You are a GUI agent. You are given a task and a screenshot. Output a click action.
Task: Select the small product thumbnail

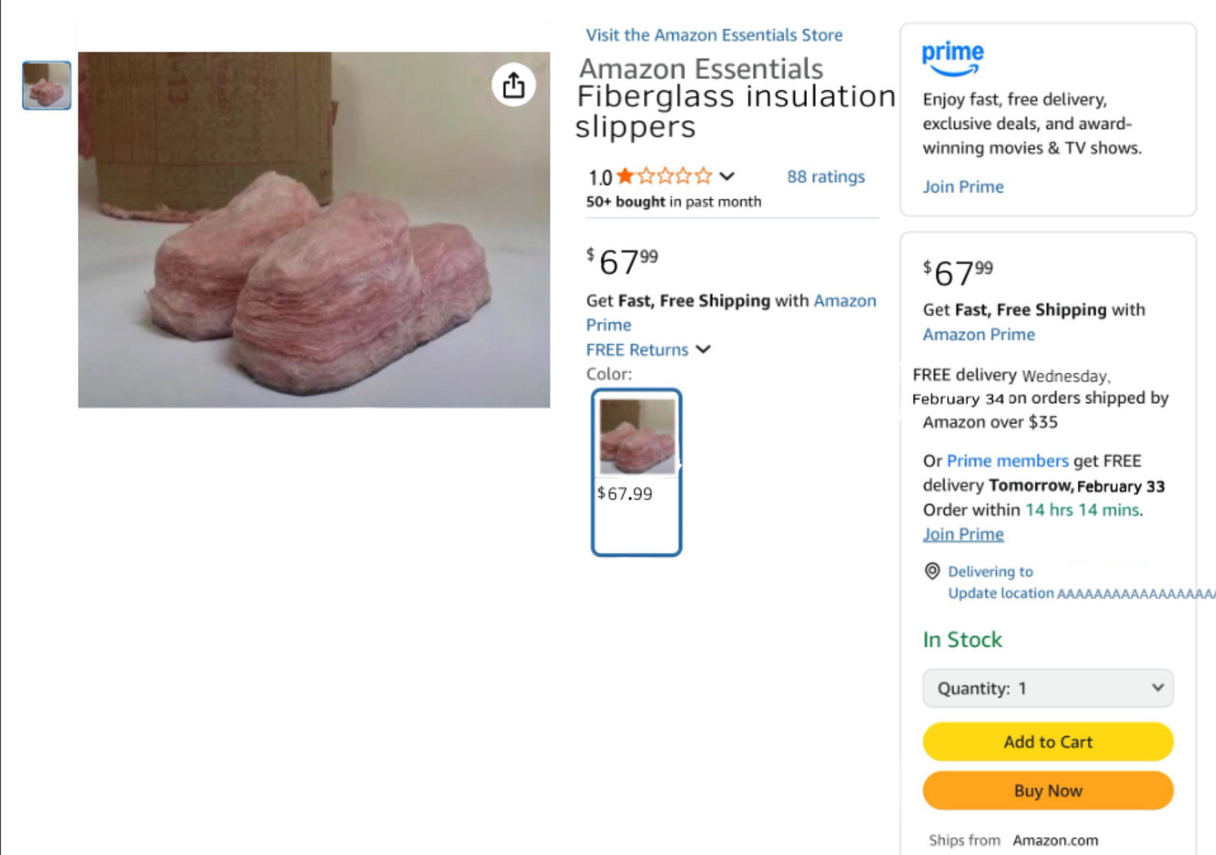click(x=47, y=85)
